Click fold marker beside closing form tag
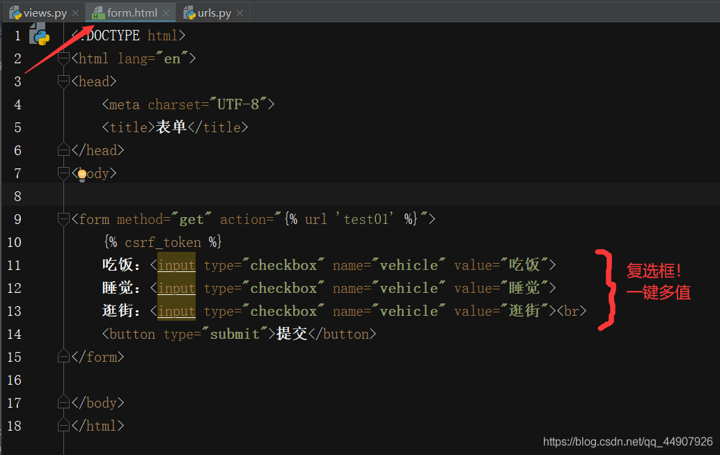Image resolution: width=720 pixels, height=455 pixels. tap(63, 357)
